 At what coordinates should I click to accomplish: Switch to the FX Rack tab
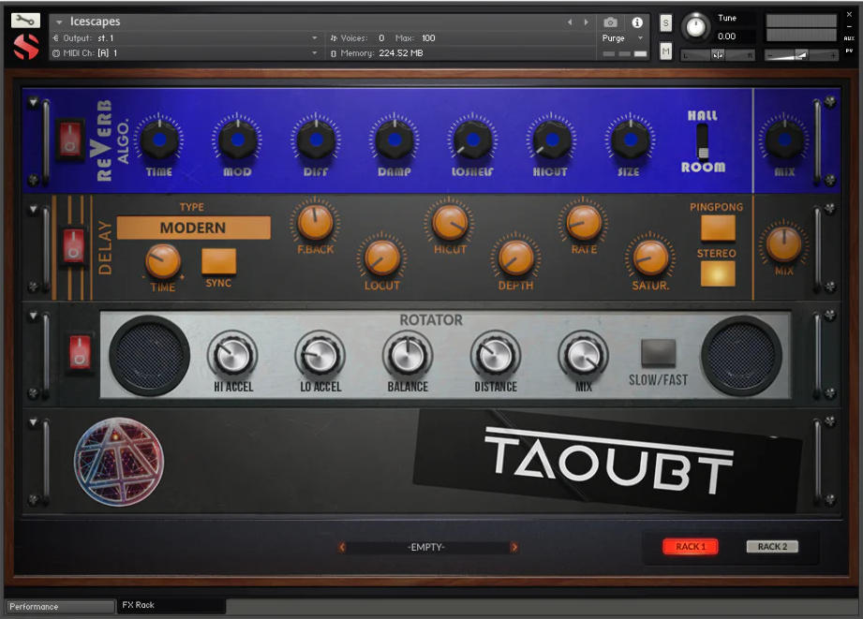169,606
